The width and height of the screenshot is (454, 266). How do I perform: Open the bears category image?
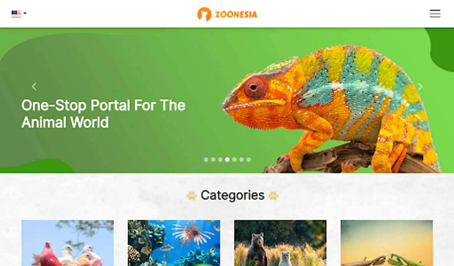[280, 243]
